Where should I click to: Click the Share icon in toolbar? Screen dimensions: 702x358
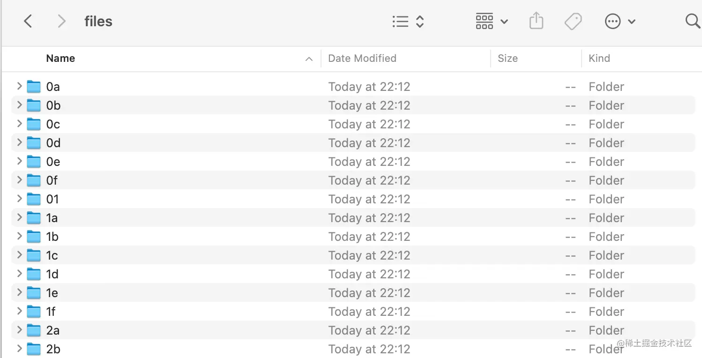point(536,21)
